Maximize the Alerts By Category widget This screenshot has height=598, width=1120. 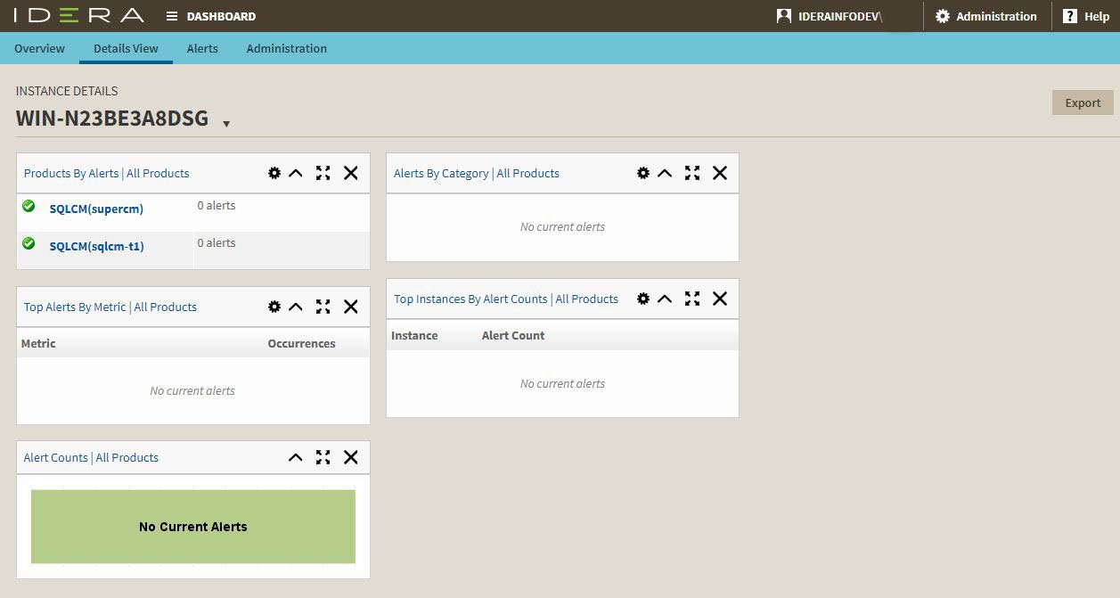692,173
